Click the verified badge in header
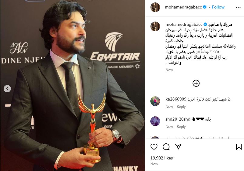244x171 pixels. point(205,7)
